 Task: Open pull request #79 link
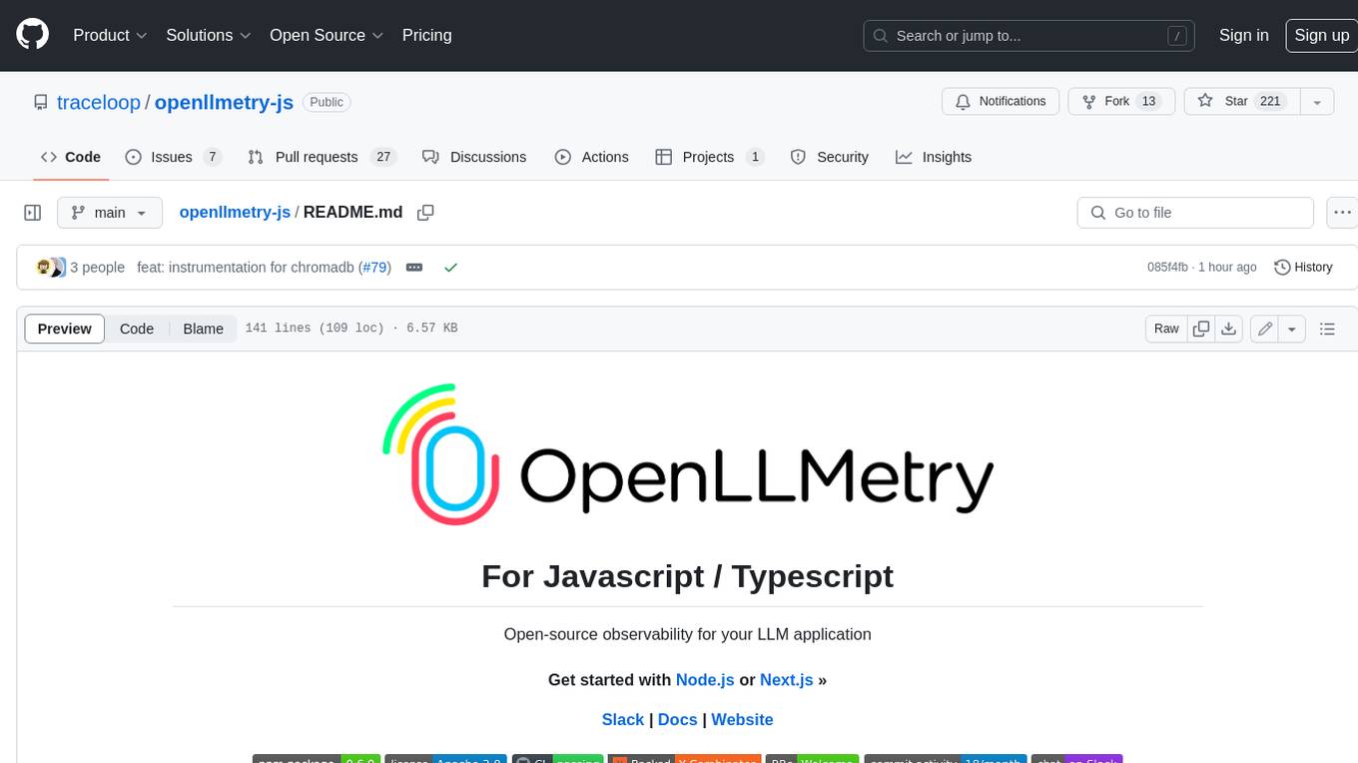375,268
